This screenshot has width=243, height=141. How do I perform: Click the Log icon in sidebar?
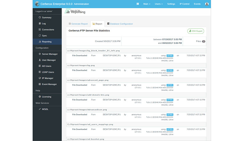pos(40,23)
